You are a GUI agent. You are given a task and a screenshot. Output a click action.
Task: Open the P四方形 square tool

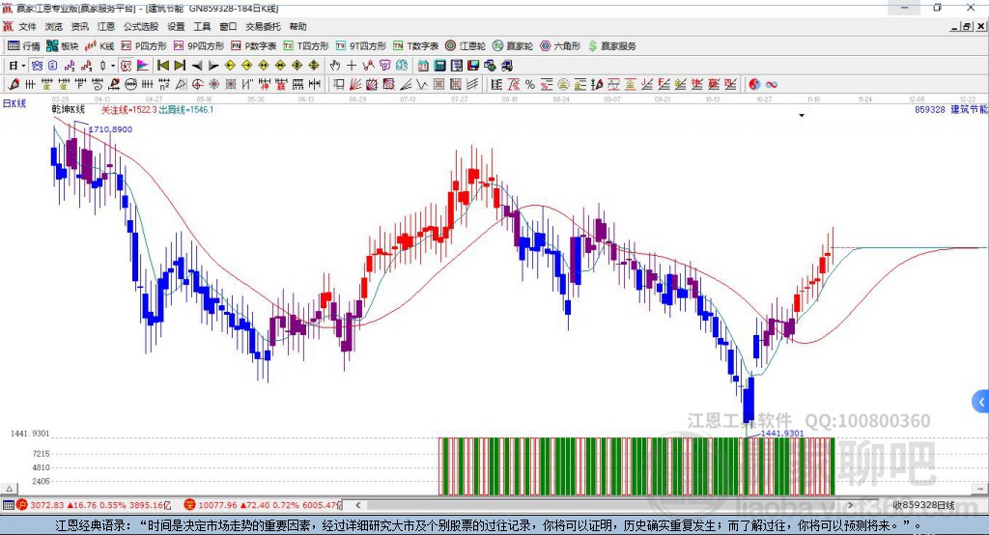144,46
